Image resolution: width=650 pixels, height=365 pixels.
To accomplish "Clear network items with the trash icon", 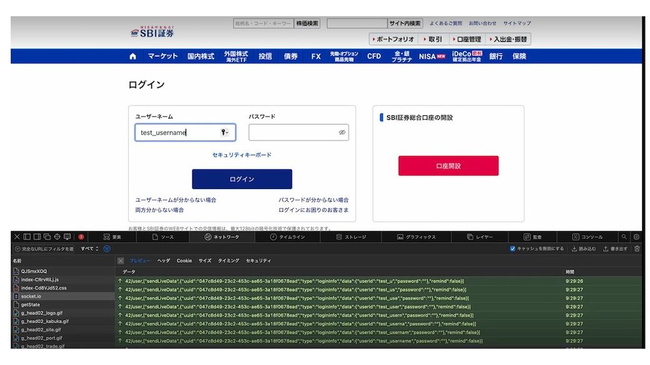I will point(637,249).
